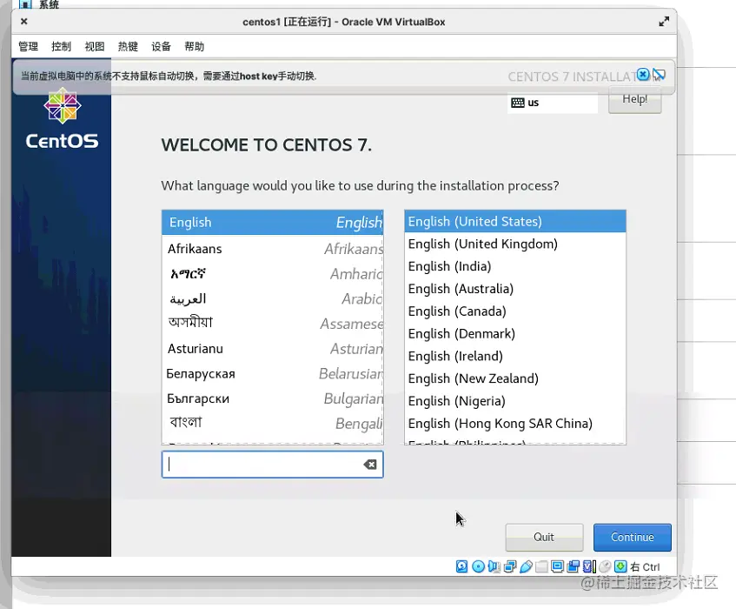Image resolution: width=736 pixels, height=609 pixels.
Task: Click the Help! button
Action: (634, 100)
